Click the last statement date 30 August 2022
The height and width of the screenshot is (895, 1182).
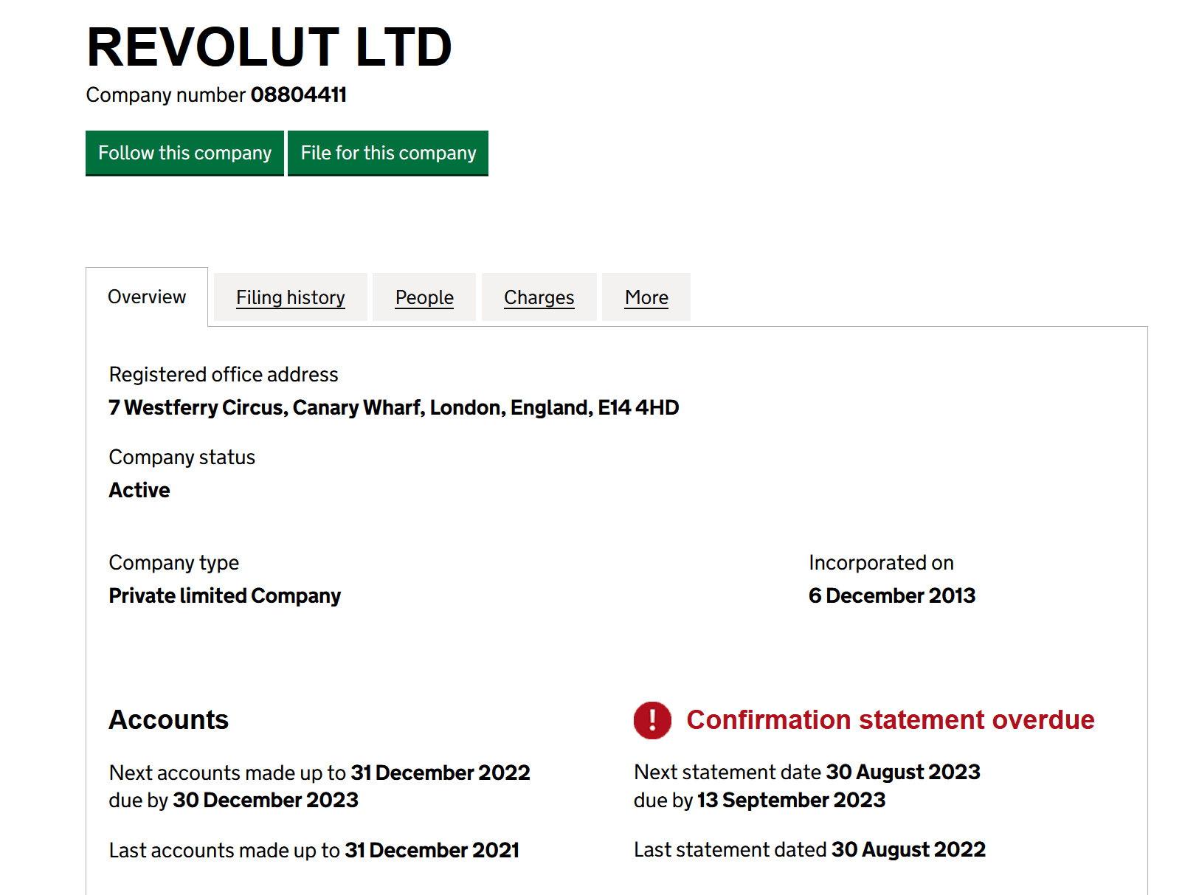click(908, 849)
